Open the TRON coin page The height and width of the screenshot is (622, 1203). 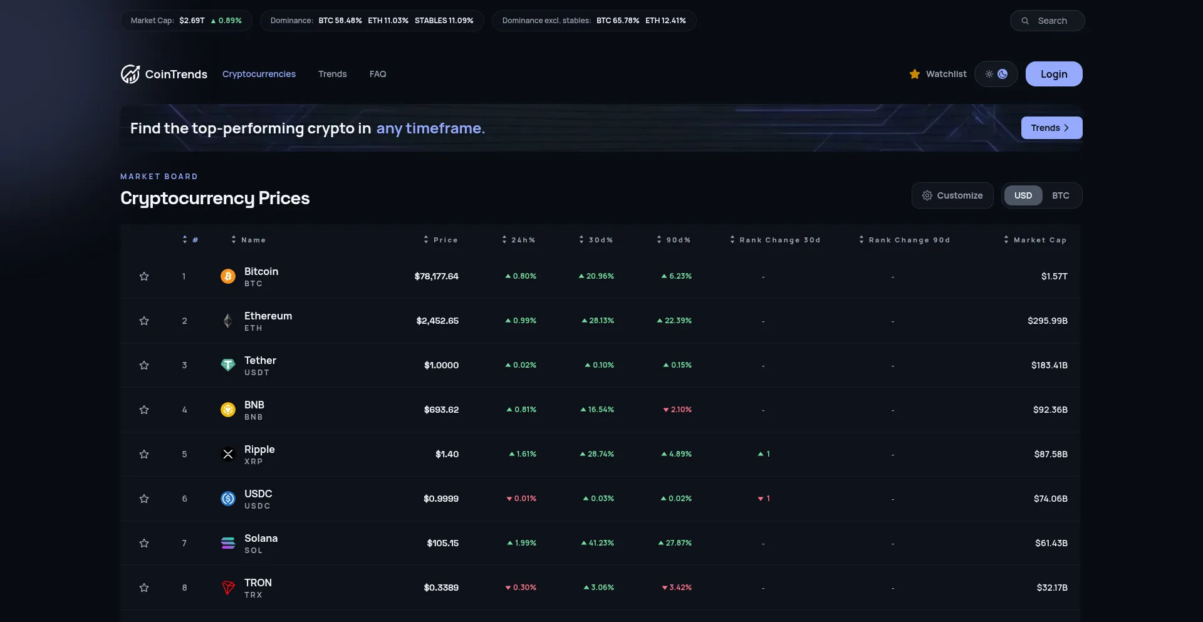pyautogui.click(x=258, y=583)
